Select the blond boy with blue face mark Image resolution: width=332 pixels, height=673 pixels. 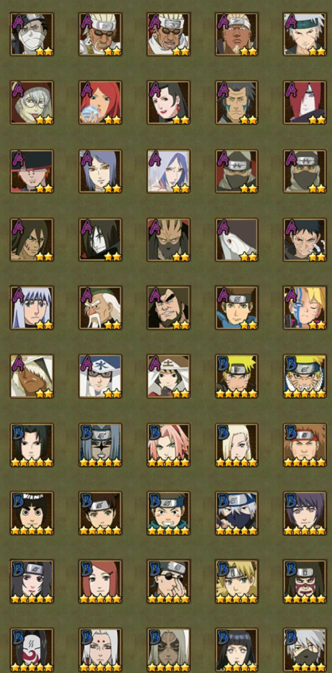click(x=305, y=308)
